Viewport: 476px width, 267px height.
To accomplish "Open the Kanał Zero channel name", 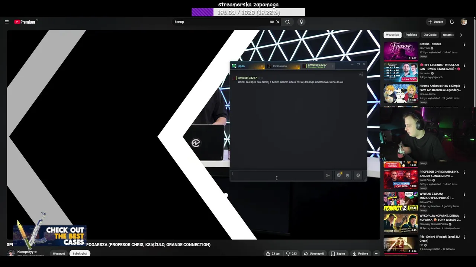I will 425,180.
